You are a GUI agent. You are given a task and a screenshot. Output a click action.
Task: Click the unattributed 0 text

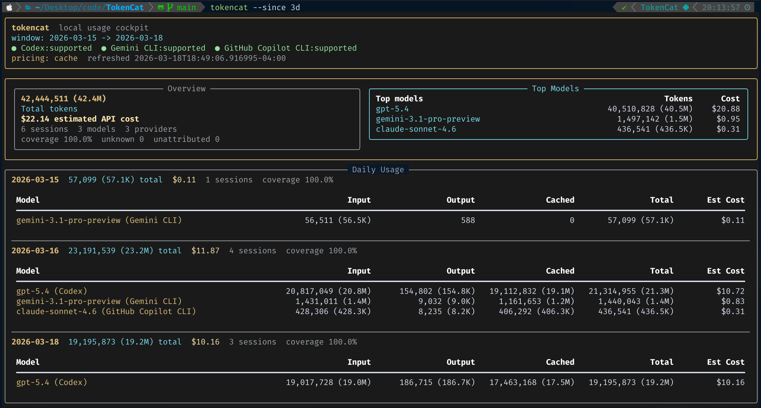click(x=187, y=139)
